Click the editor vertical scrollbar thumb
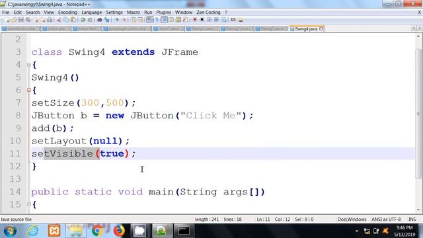Screen dimensions: 423x238 point(418,113)
